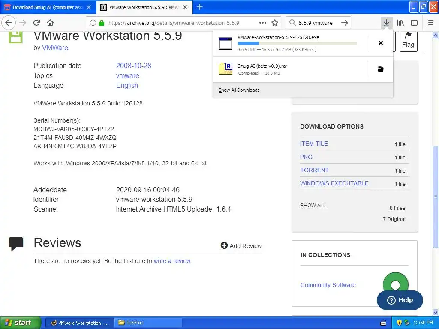Click the Flag item button
The height and width of the screenshot is (329, 439).
tap(408, 41)
